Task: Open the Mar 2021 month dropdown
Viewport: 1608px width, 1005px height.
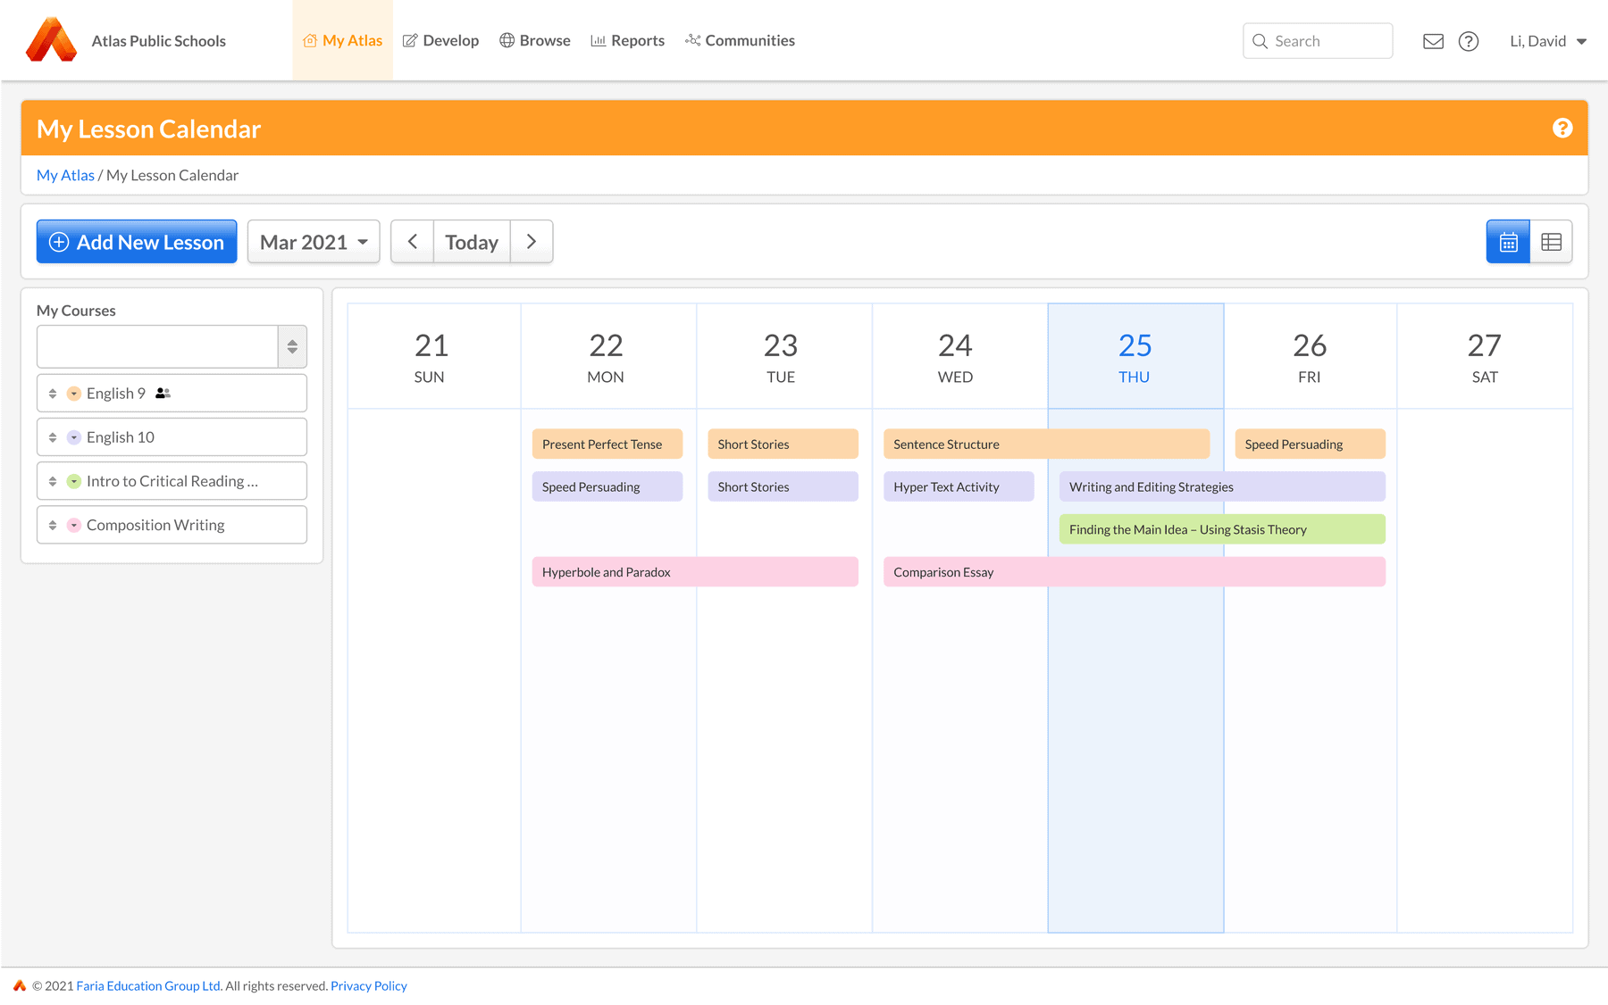Action: click(314, 242)
